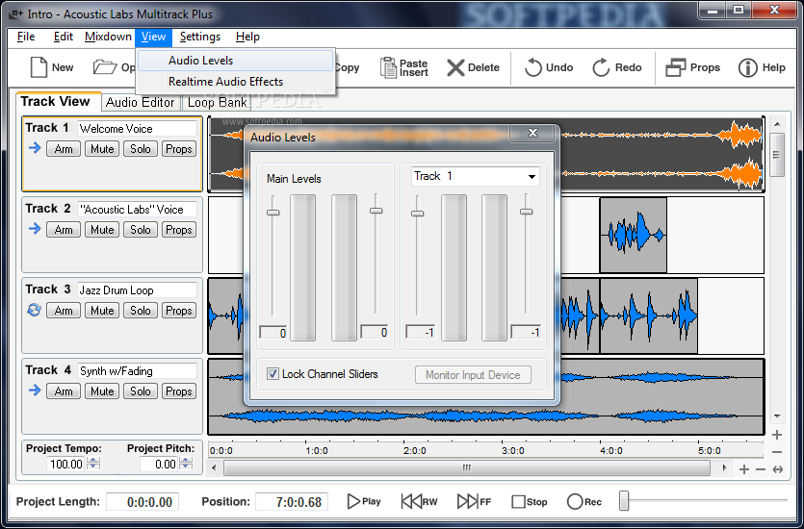Open Props for Track 1
Viewport: 804px width, 529px height.
pos(179,149)
